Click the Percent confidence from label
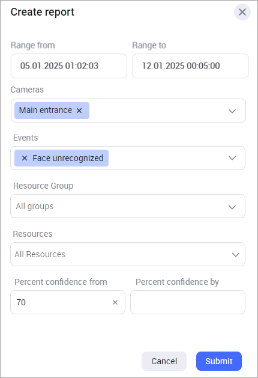 click(x=61, y=282)
